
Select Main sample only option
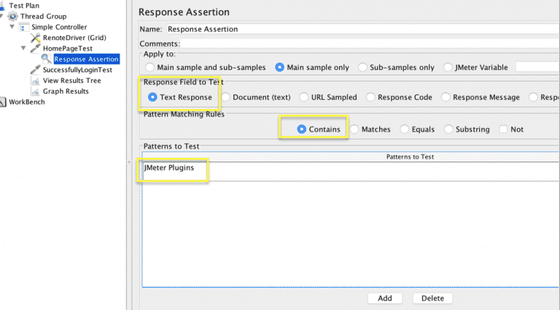pos(312,68)
